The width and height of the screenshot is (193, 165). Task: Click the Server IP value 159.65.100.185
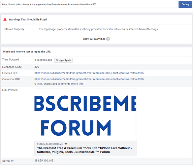point(44,161)
